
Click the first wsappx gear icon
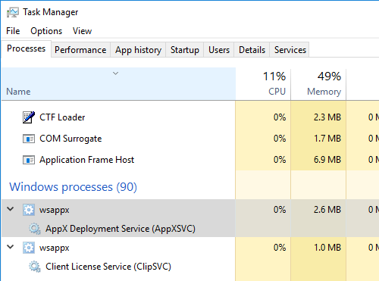tap(29, 210)
